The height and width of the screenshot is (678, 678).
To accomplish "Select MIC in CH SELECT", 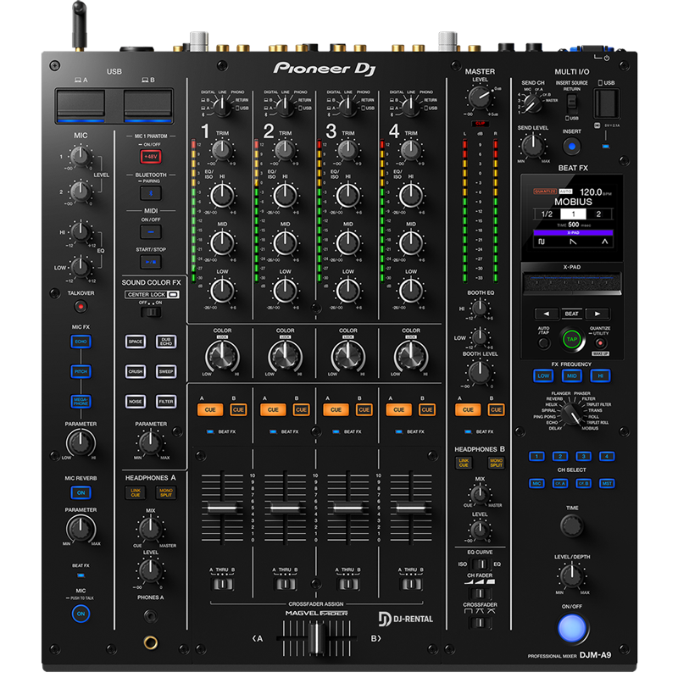I will [x=536, y=483].
